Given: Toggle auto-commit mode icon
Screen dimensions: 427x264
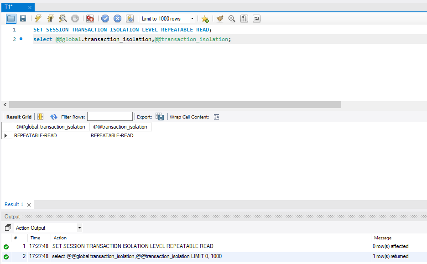Looking at the screenshot, I should pyautogui.click(x=130, y=19).
